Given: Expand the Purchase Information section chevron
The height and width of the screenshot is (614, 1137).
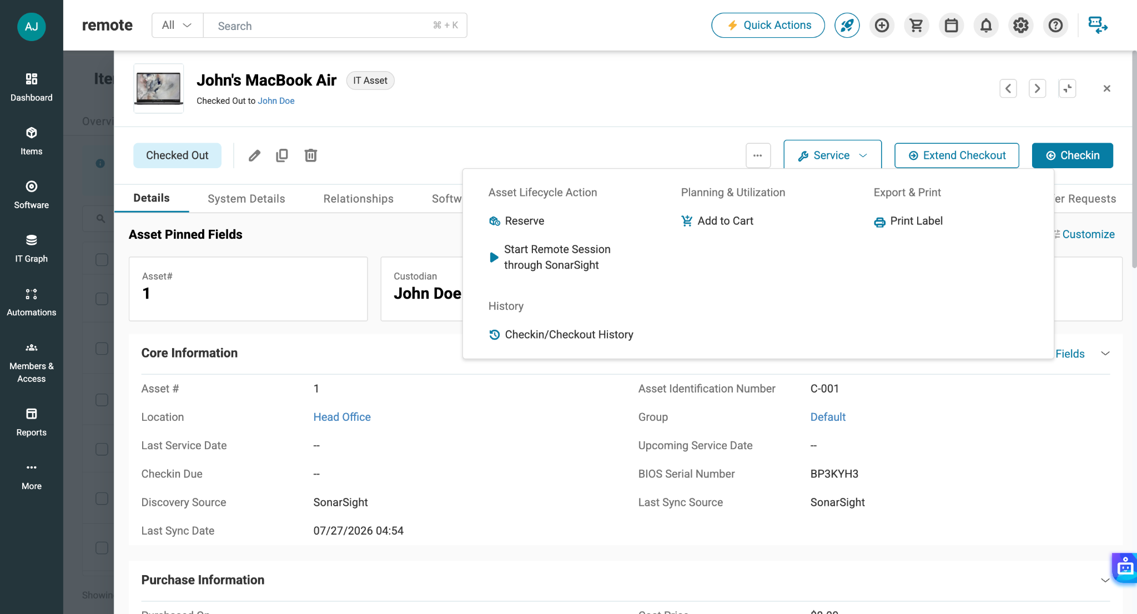Looking at the screenshot, I should (x=1105, y=580).
